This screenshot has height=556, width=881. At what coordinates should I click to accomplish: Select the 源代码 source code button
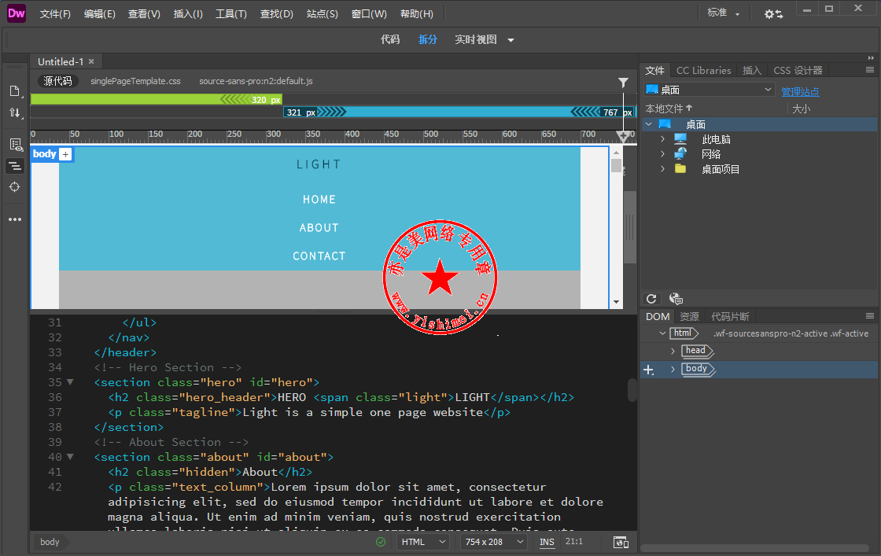click(58, 82)
